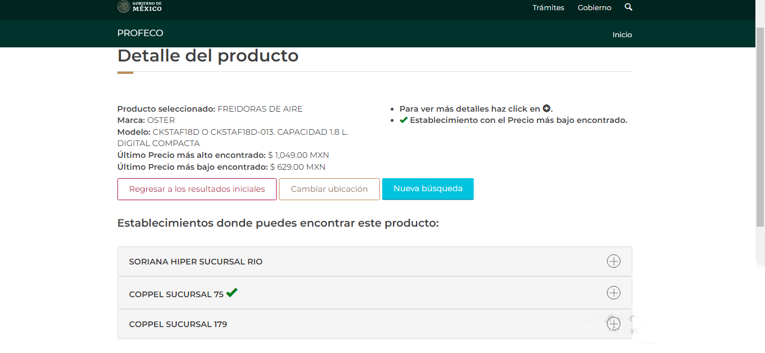765x353 pixels.
Task: Click the Gobierno de México logo
Action: 139,7
